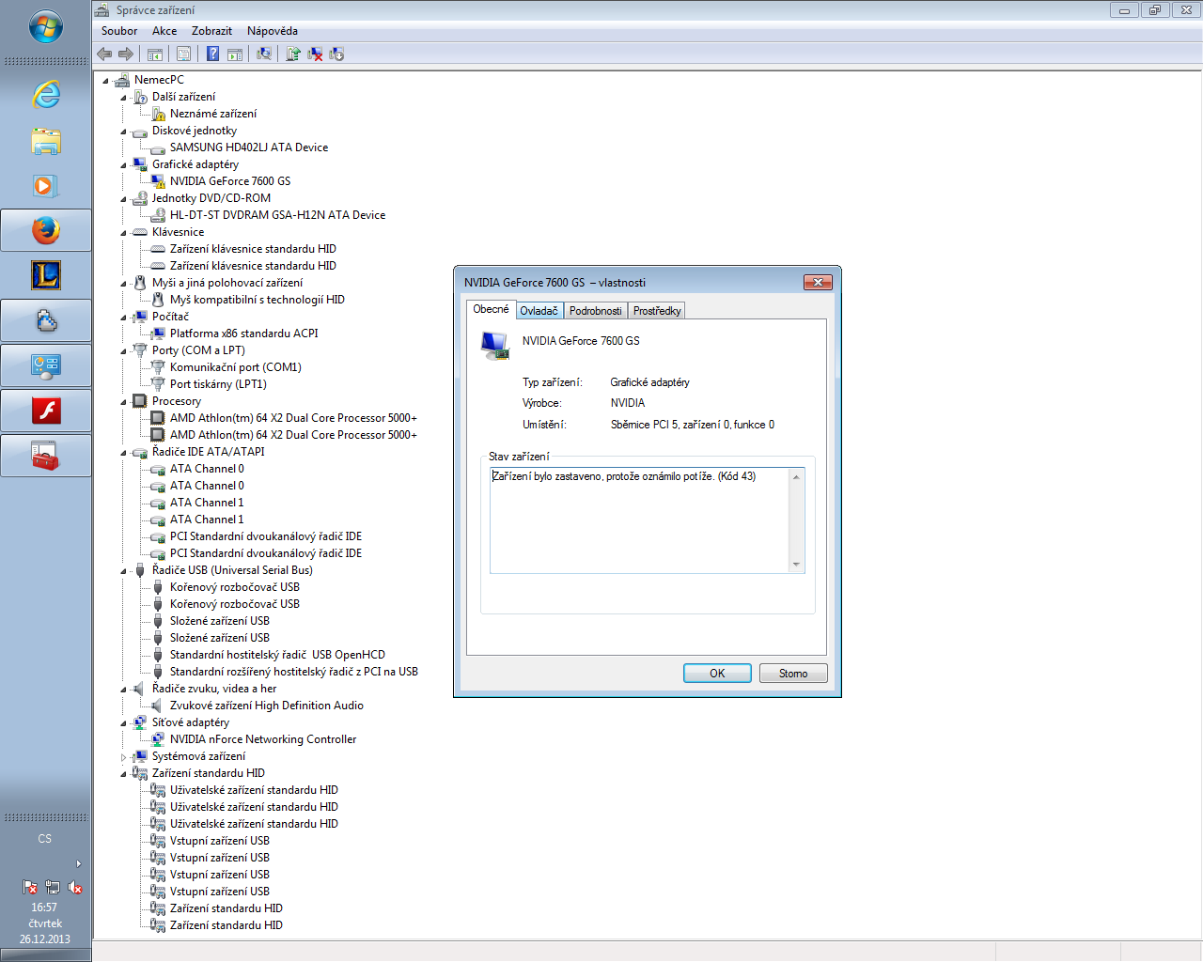Show hidden tray icons arrow
This screenshot has width=1203, height=962.
[x=78, y=863]
